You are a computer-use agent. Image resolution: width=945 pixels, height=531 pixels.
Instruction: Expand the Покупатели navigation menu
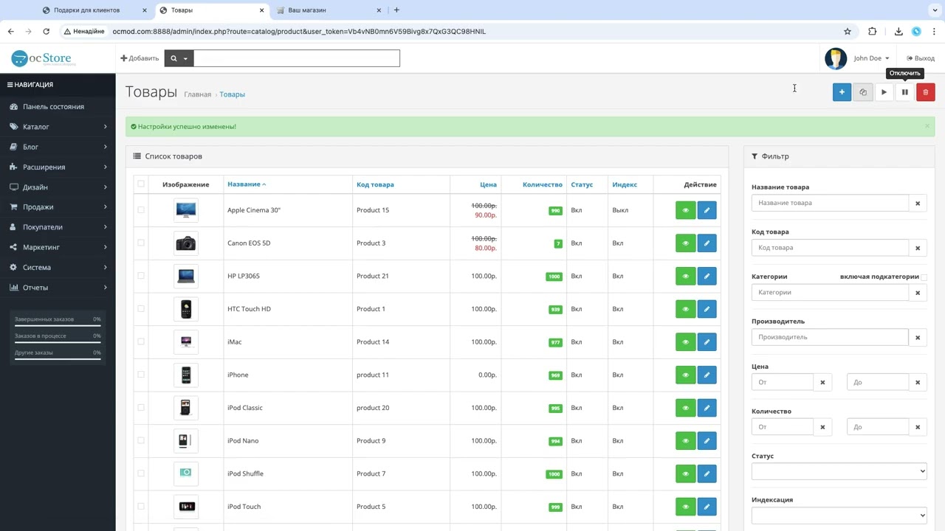tap(58, 227)
